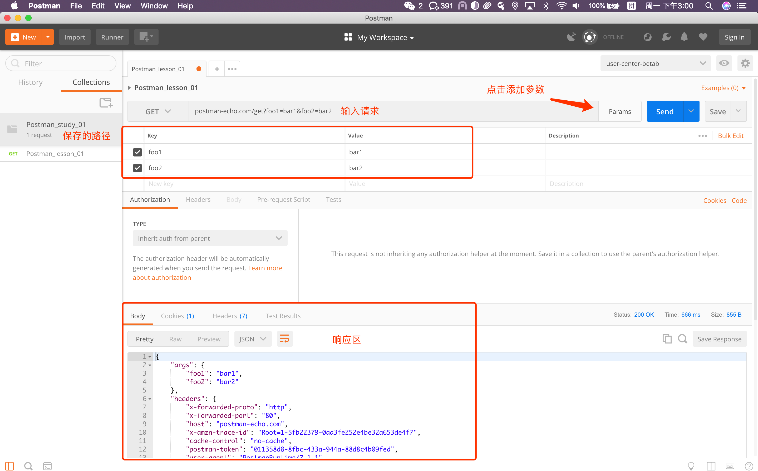Open the Code link
Image resolution: width=758 pixels, height=471 pixels.
click(x=739, y=200)
